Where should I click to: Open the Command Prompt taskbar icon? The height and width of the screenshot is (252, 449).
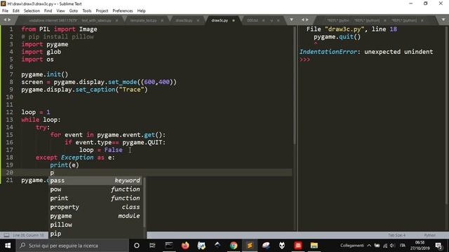(168, 246)
